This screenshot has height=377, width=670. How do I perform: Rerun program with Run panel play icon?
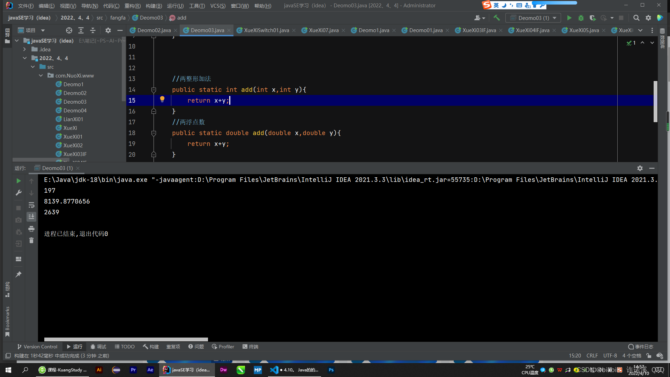point(18,181)
